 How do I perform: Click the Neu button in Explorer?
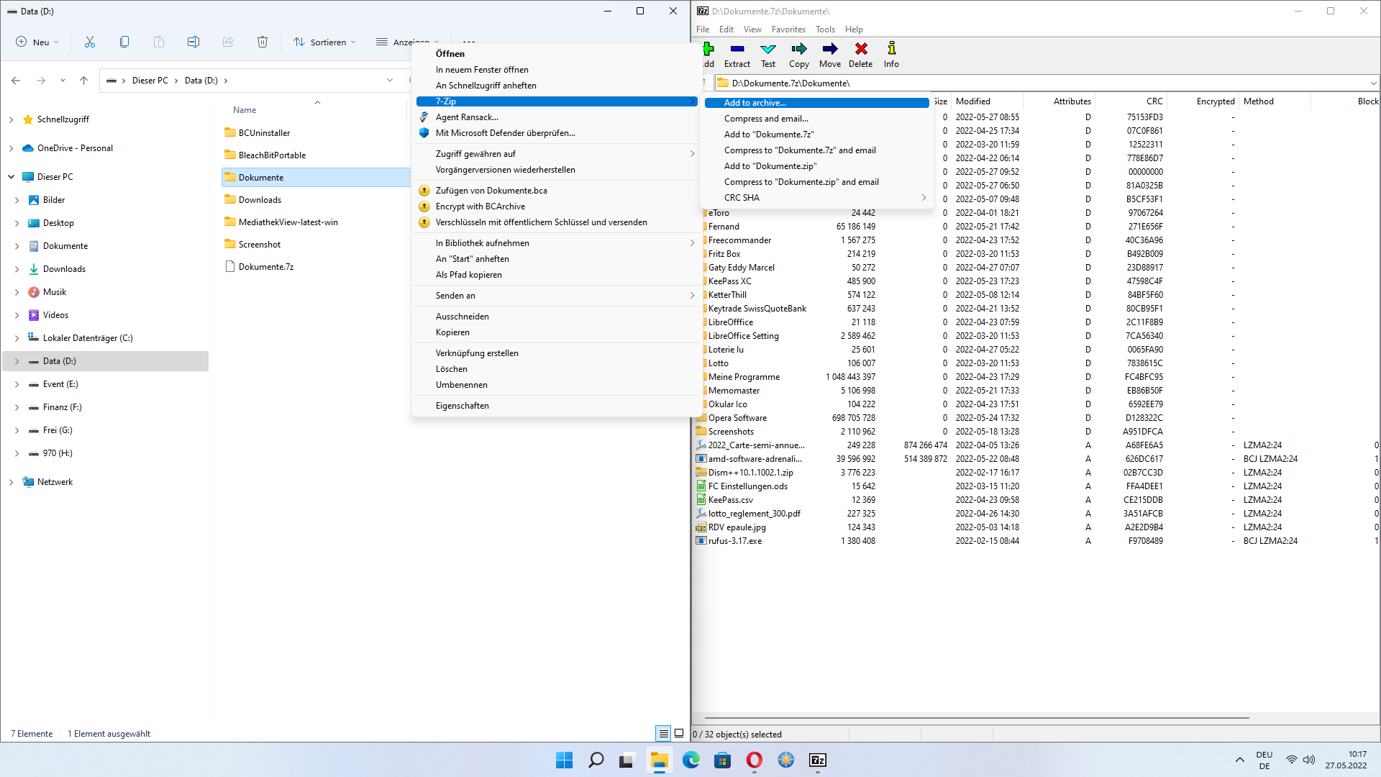coord(37,42)
